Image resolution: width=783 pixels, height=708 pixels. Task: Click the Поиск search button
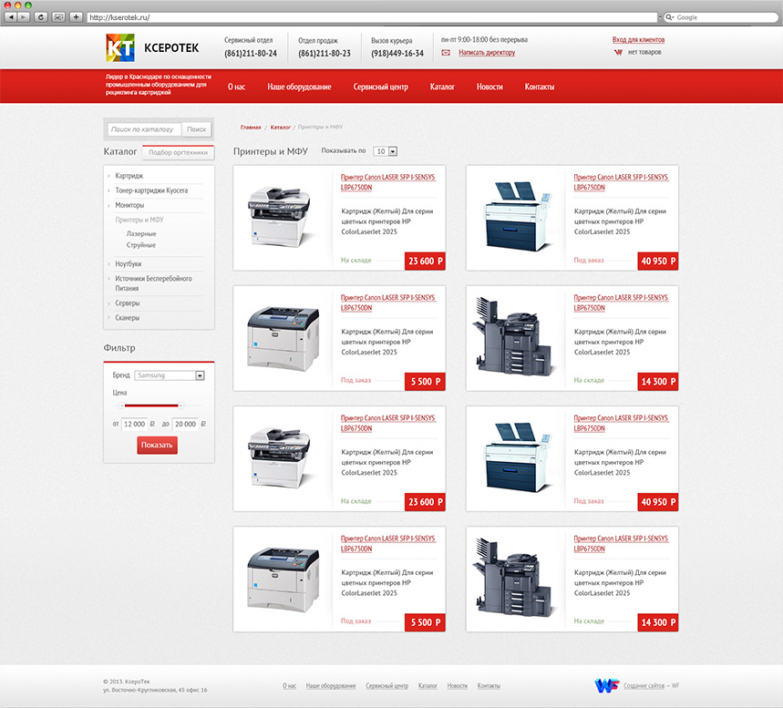coord(197,129)
